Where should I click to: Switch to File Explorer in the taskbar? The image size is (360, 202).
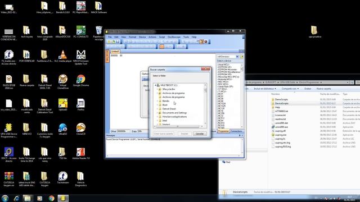click(x=28, y=198)
